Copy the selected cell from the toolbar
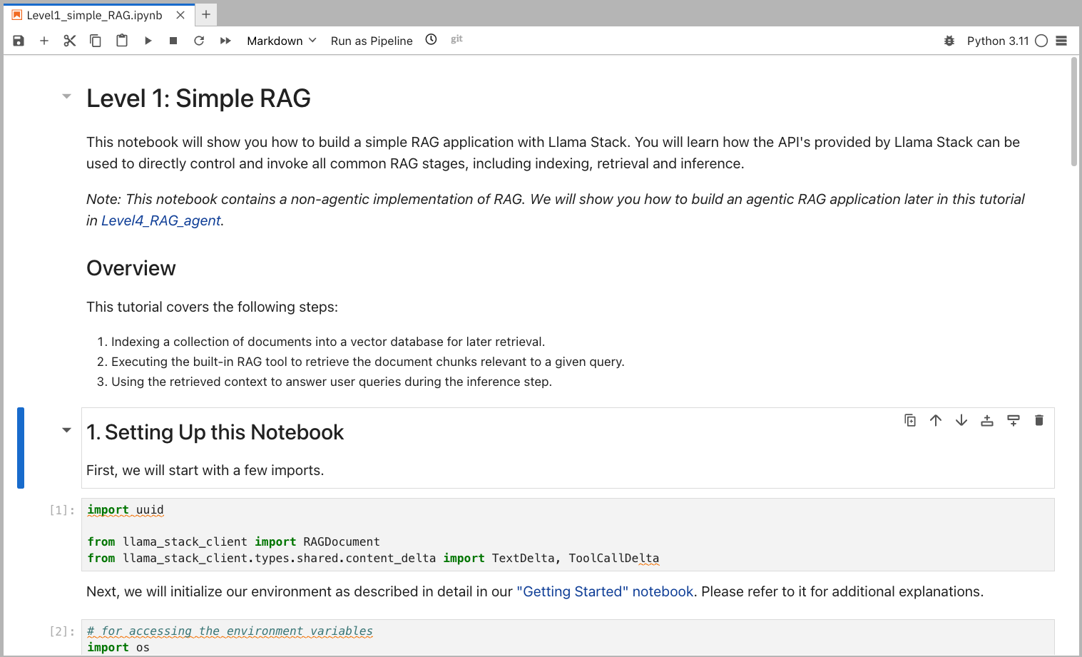Viewport: 1082px width, 657px height. pyautogui.click(x=95, y=41)
